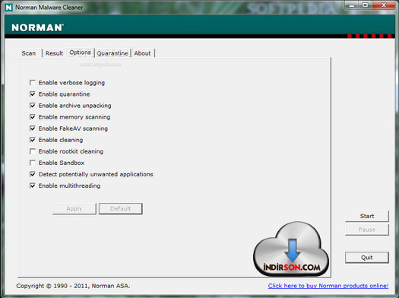Open the About tab

143,53
